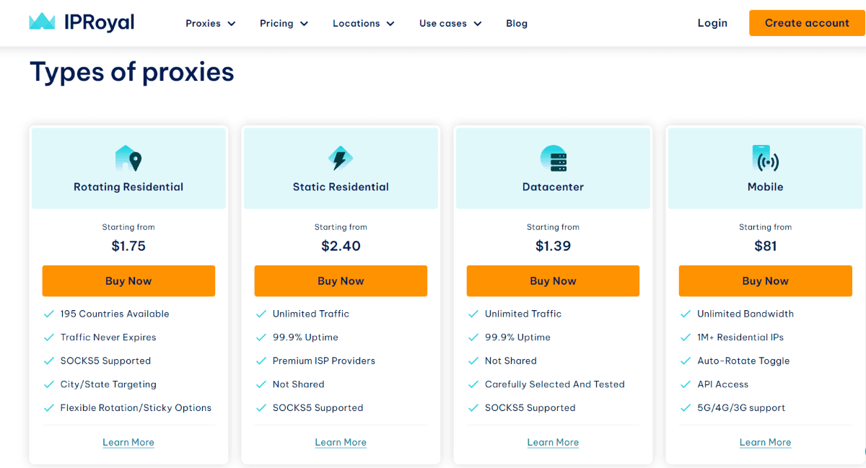This screenshot has width=866, height=468.
Task: Go to the Blog page
Action: (x=517, y=23)
